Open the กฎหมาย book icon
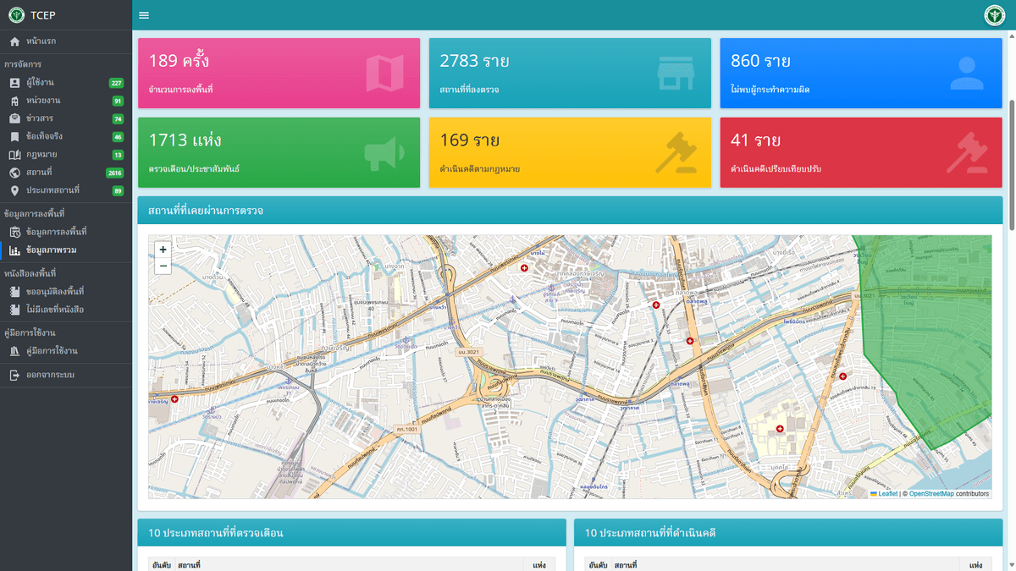Image resolution: width=1016 pixels, height=571 pixels. (x=14, y=155)
